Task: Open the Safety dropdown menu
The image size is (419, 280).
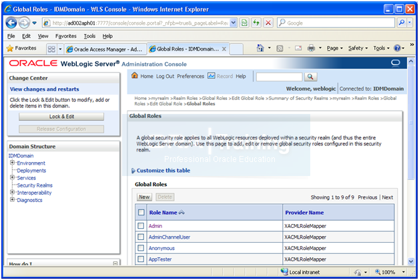Action: tap(358, 48)
